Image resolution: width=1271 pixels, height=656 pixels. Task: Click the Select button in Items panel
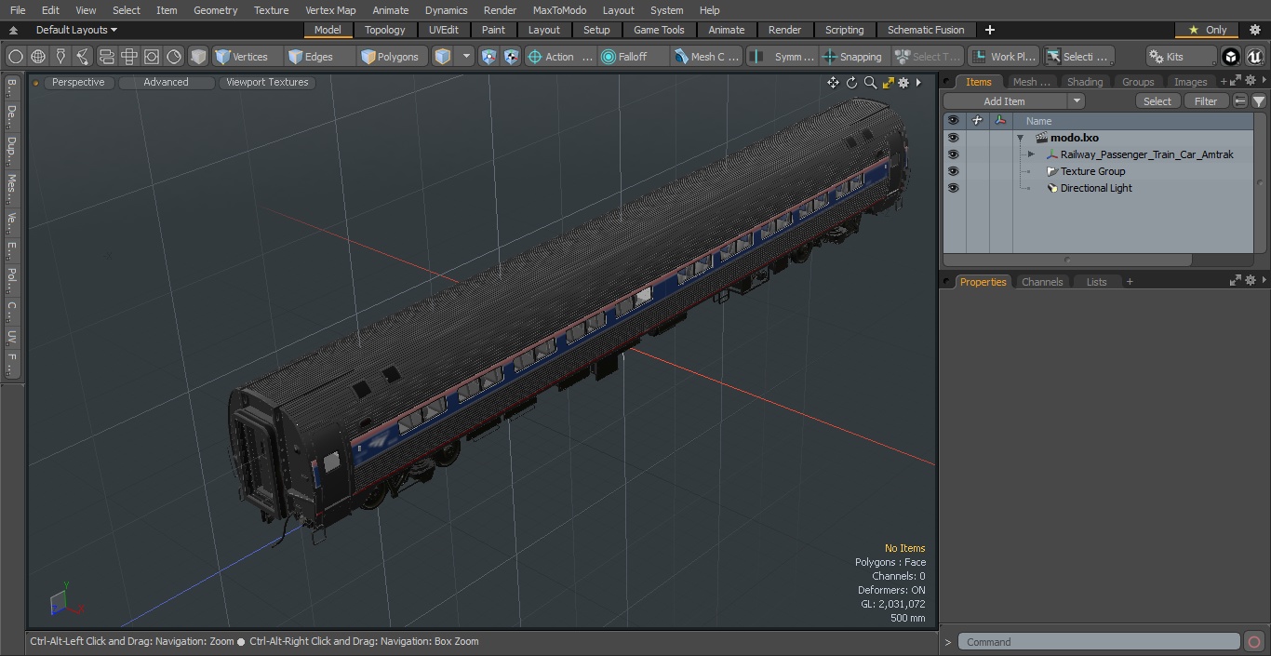pos(1157,101)
